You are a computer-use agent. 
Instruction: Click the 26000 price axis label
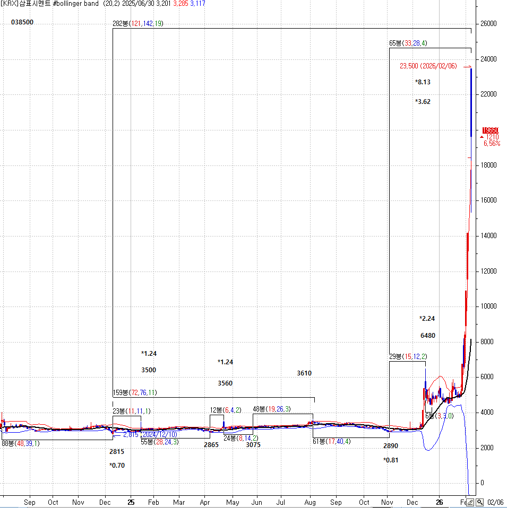(488, 24)
